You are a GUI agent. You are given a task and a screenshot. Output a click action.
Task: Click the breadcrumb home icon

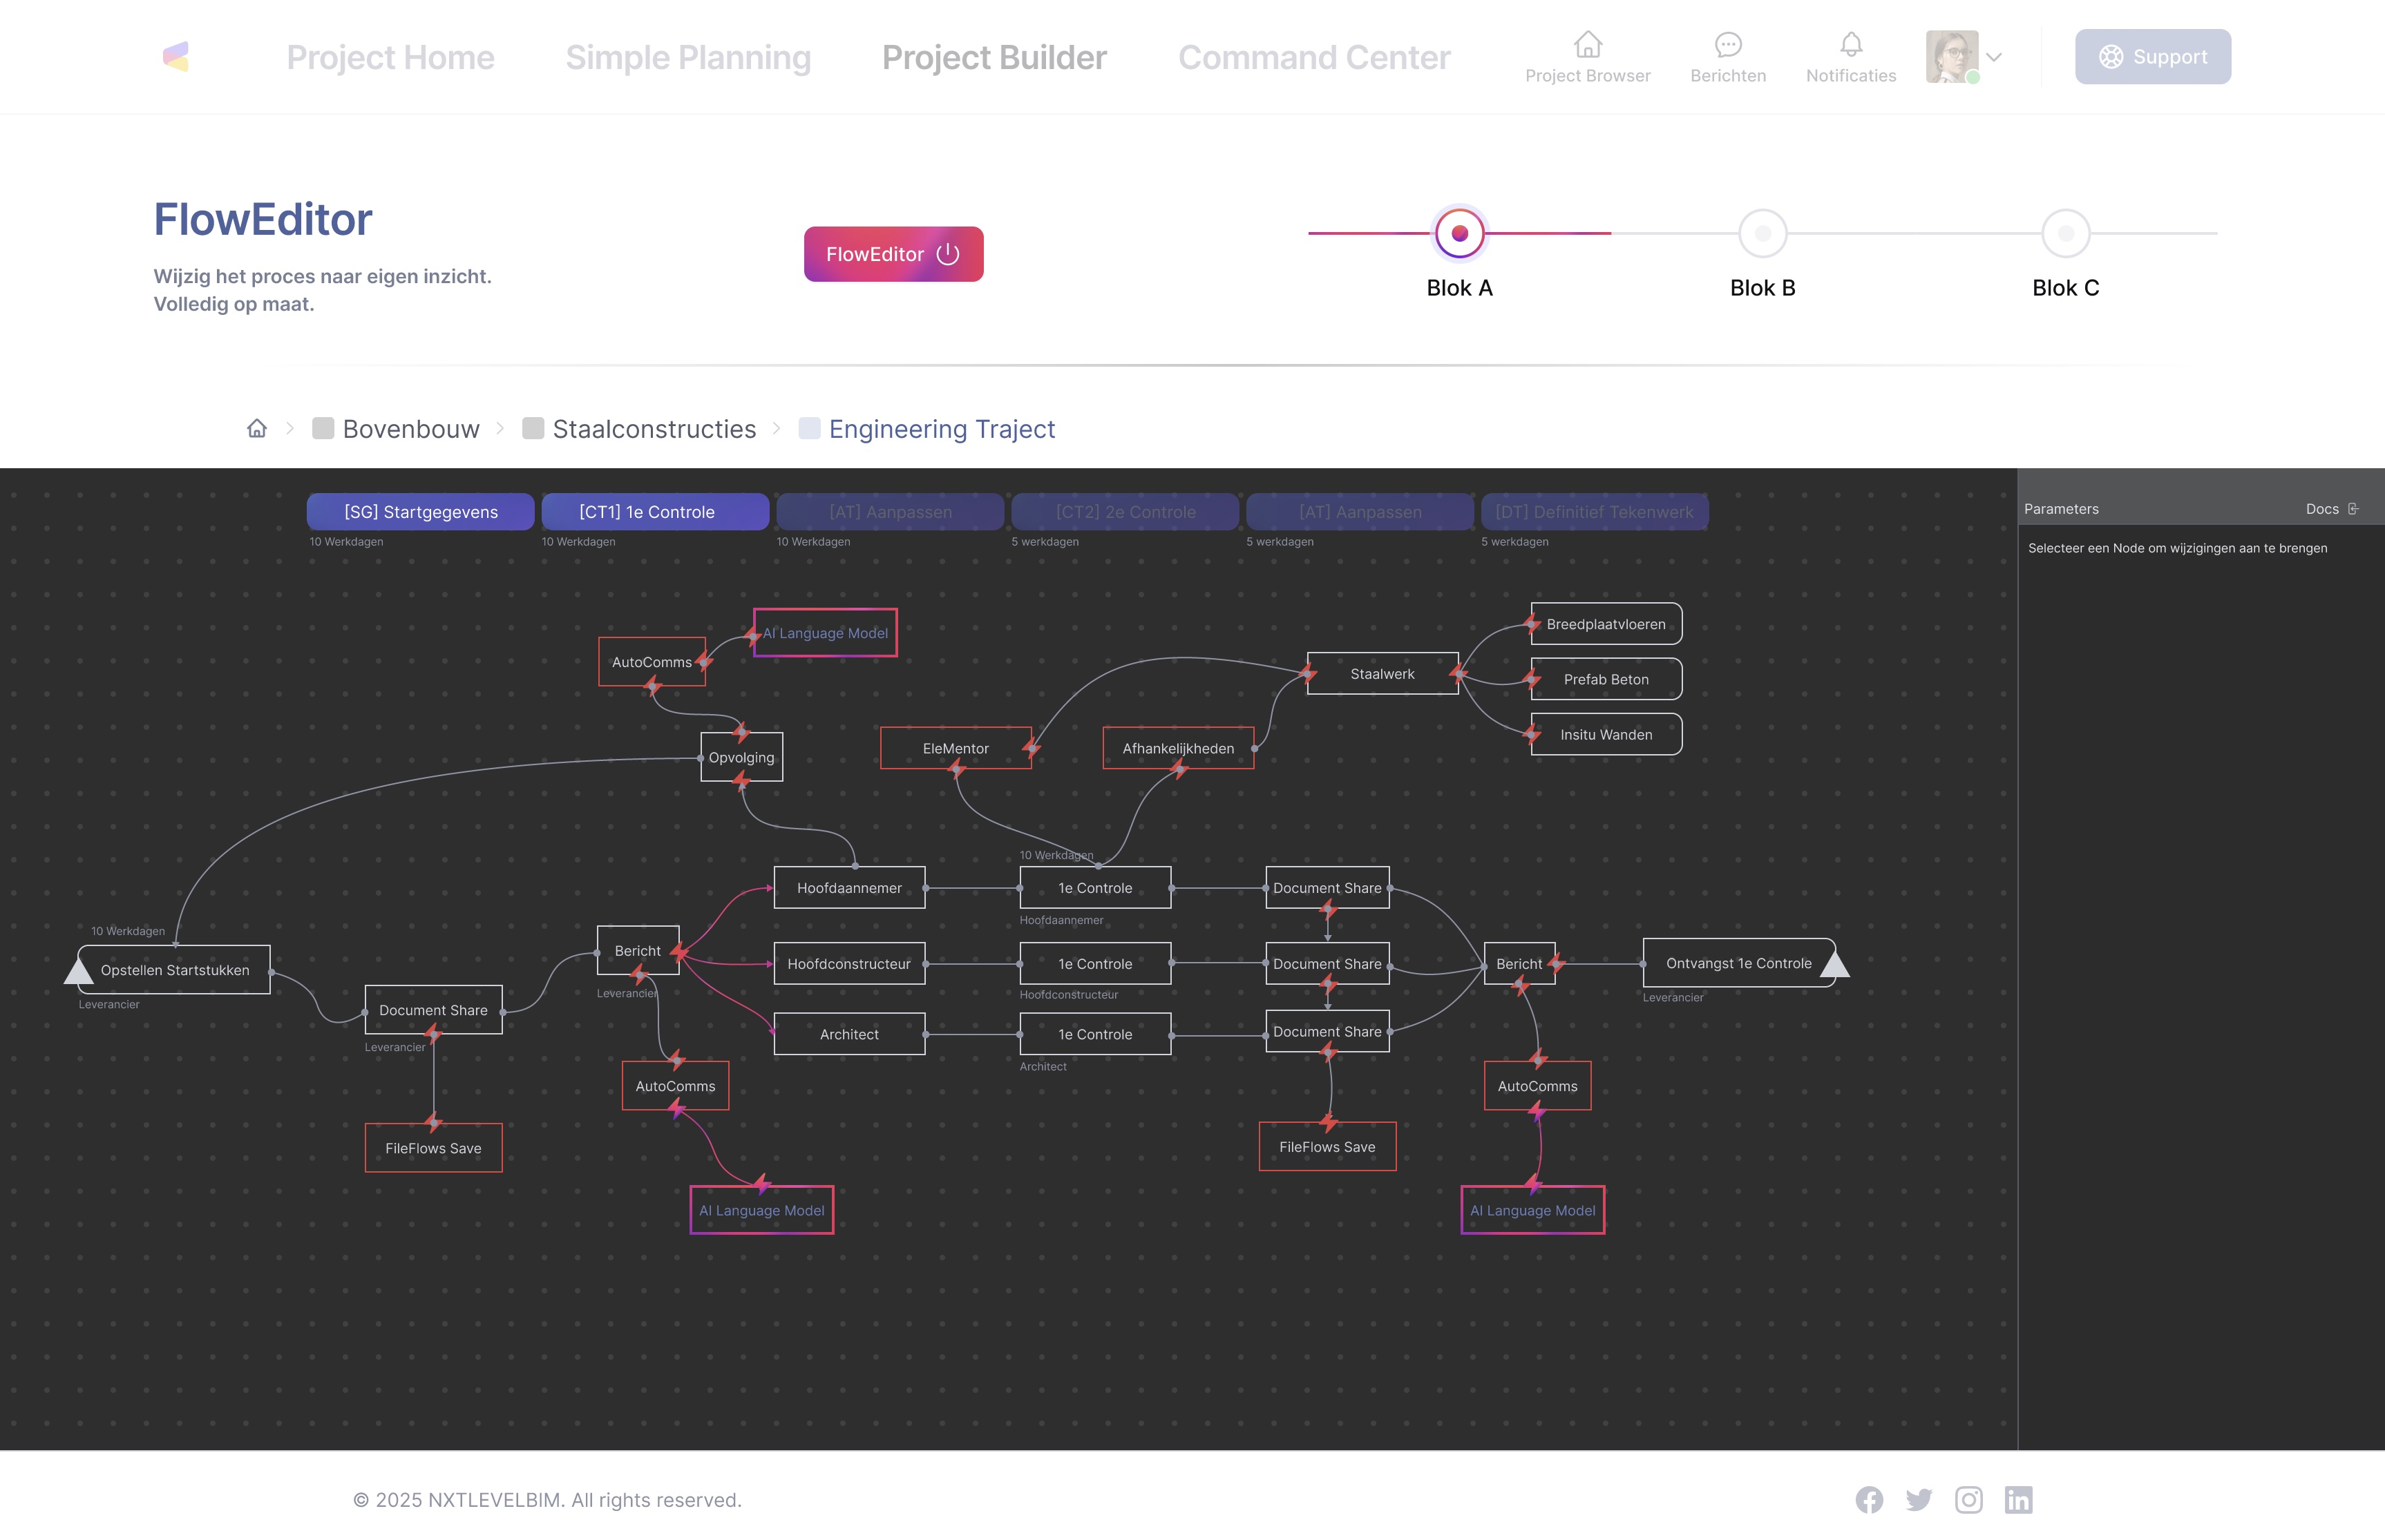(x=257, y=428)
